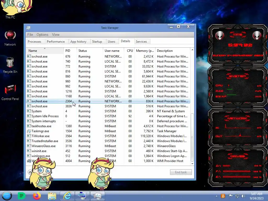Sort by the Name column header
The width and height of the screenshot is (268, 201).
click(45, 51)
